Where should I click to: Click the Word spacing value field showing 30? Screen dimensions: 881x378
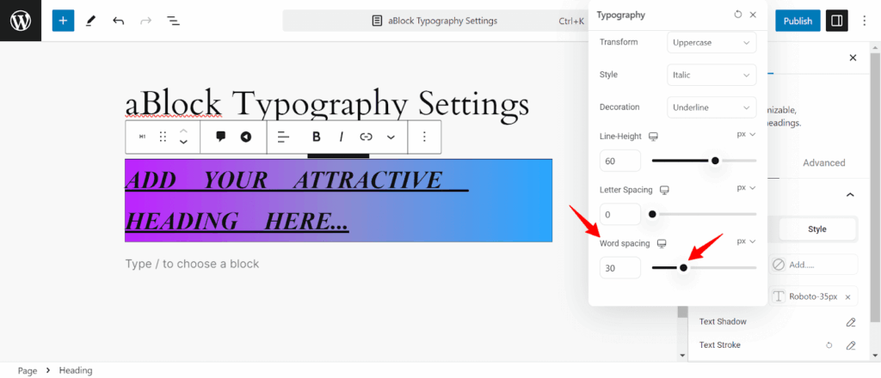[620, 267]
